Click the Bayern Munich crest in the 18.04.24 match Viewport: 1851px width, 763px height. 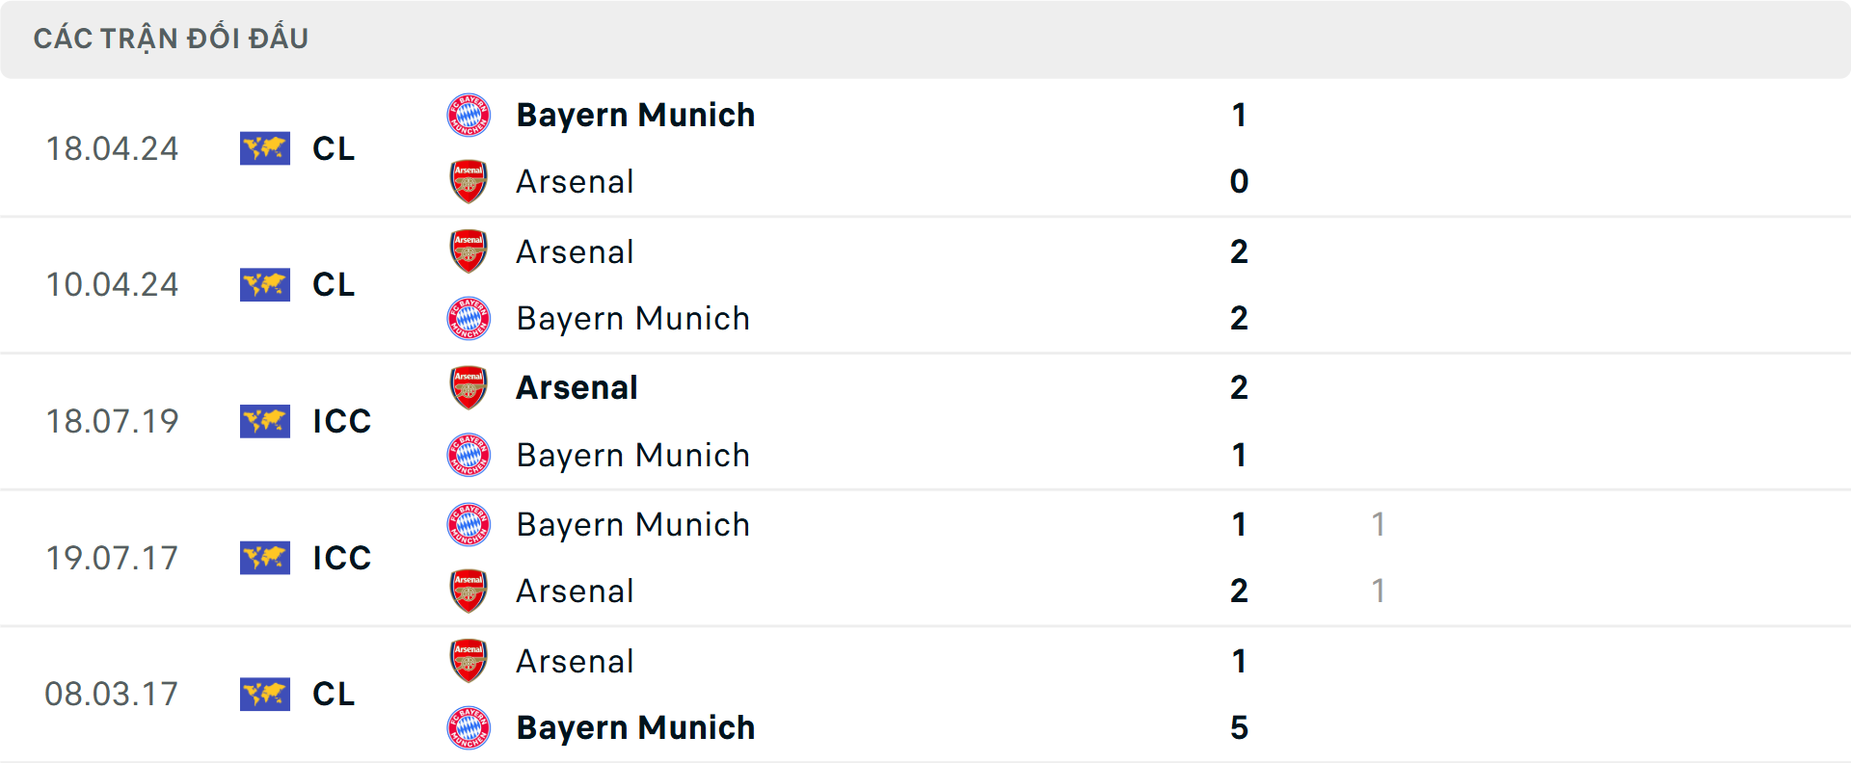click(x=469, y=115)
